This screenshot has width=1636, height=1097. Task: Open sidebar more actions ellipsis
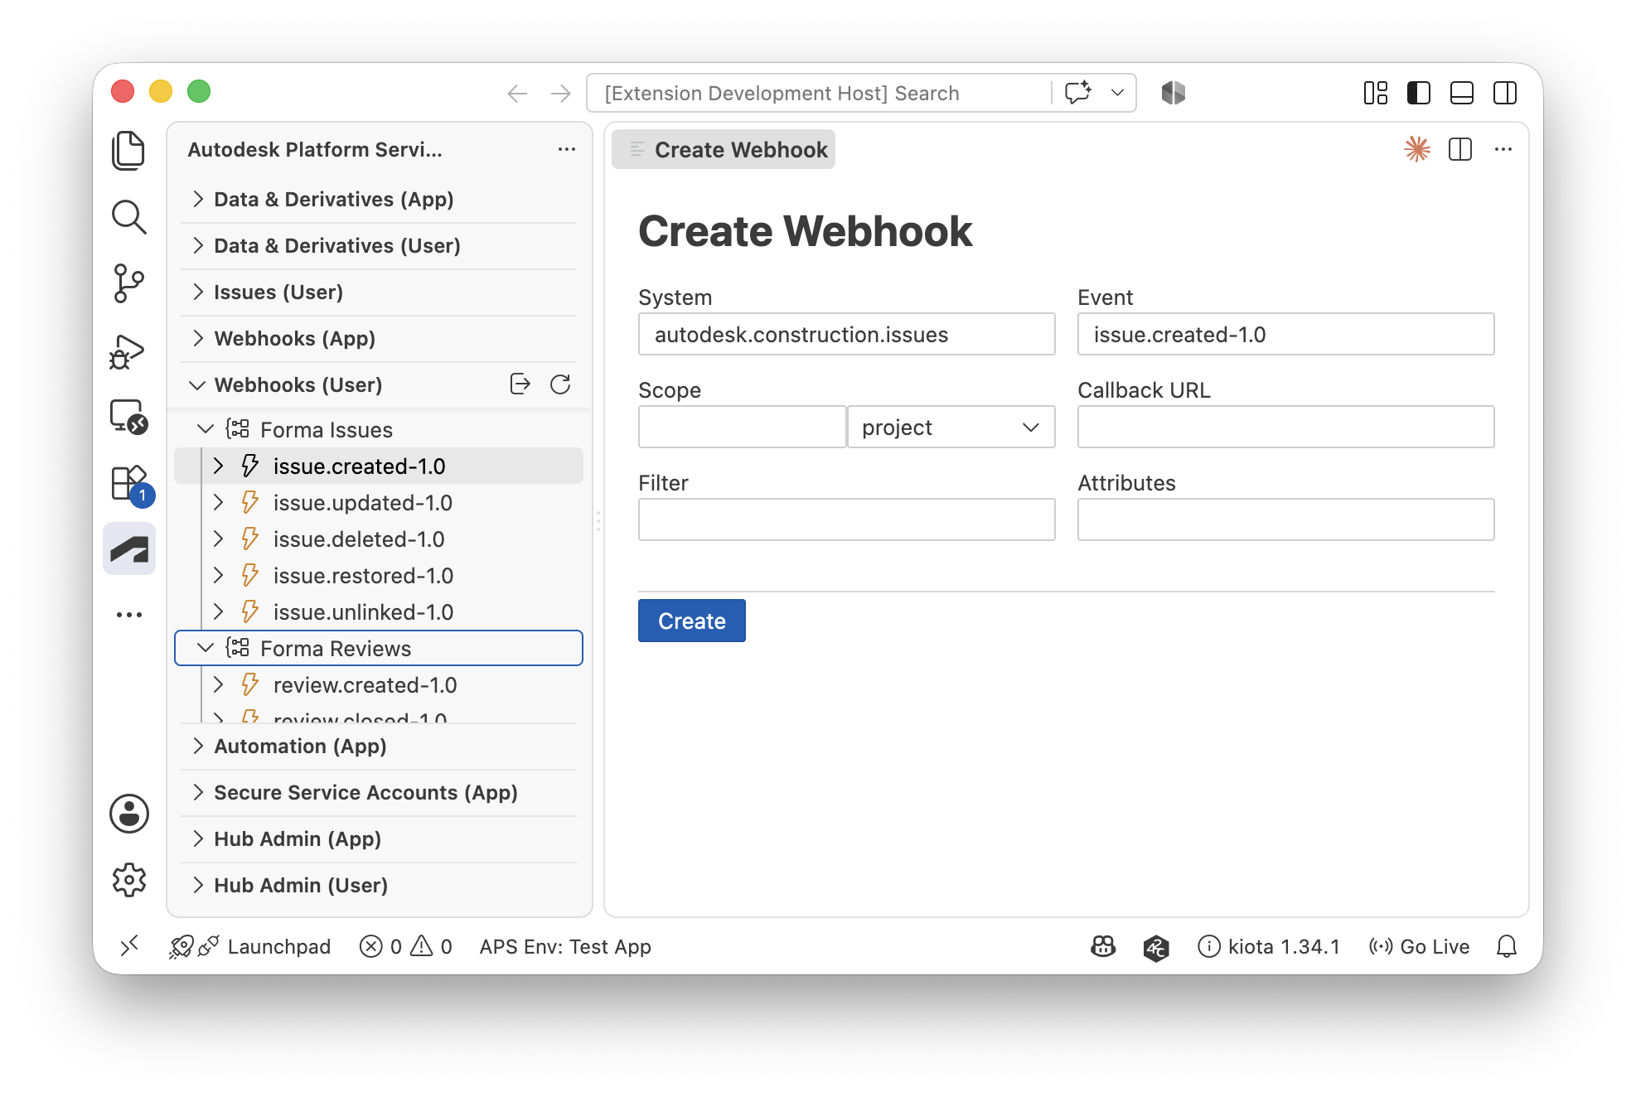coord(567,149)
